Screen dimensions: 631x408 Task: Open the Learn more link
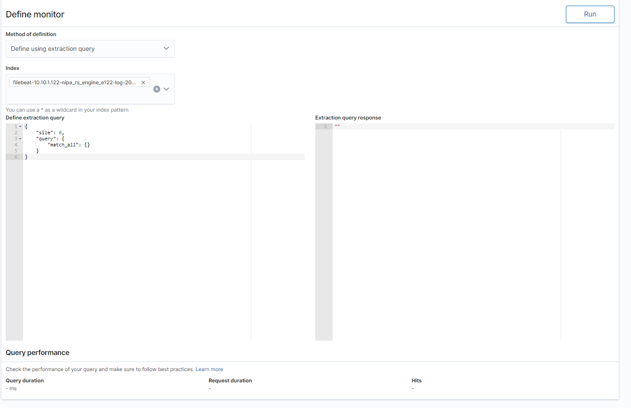click(x=209, y=369)
